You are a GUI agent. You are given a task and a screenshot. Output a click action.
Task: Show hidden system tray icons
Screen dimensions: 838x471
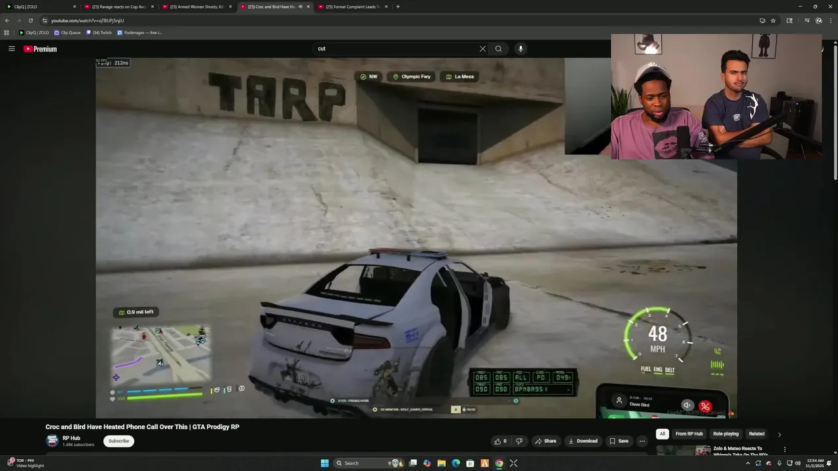(748, 463)
